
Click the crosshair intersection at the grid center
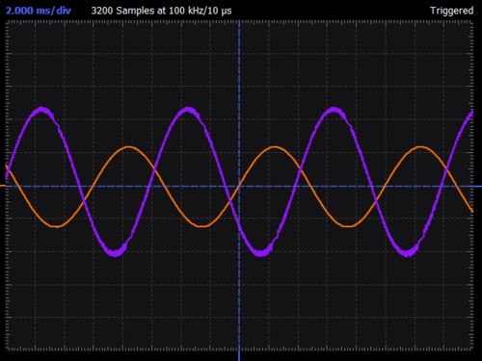(x=239, y=186)
